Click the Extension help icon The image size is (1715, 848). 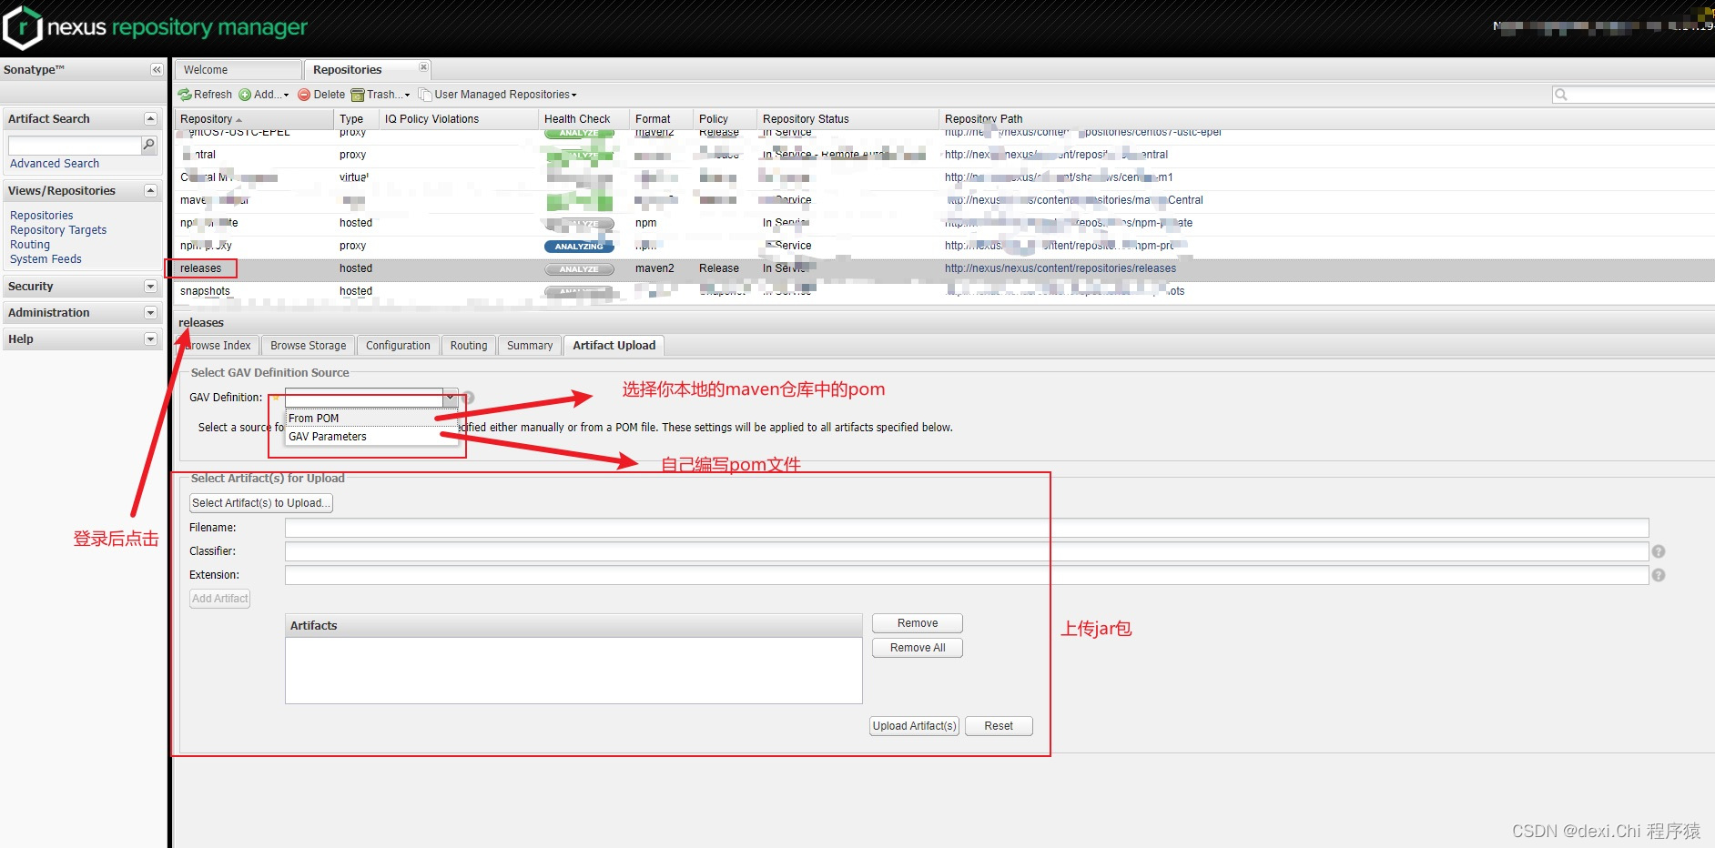pos(1659,575)
